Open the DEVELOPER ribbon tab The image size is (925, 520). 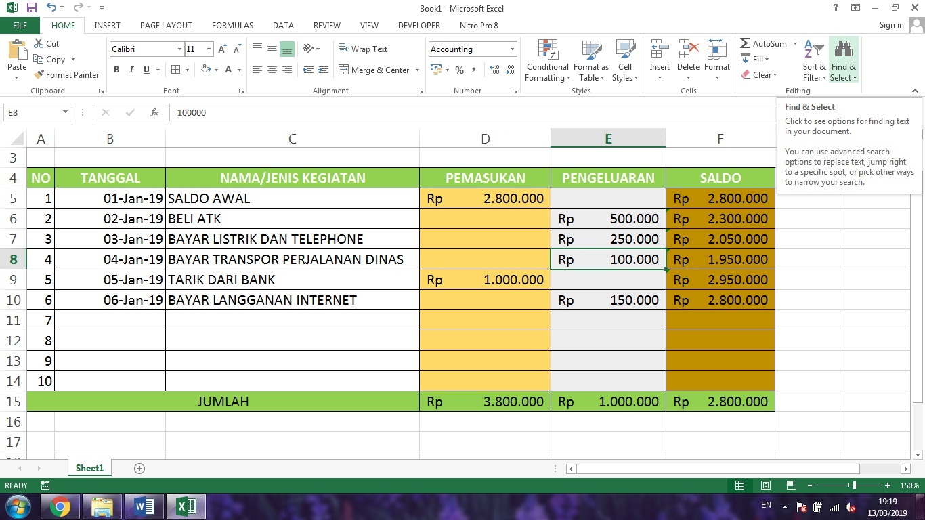pos(418,25)
